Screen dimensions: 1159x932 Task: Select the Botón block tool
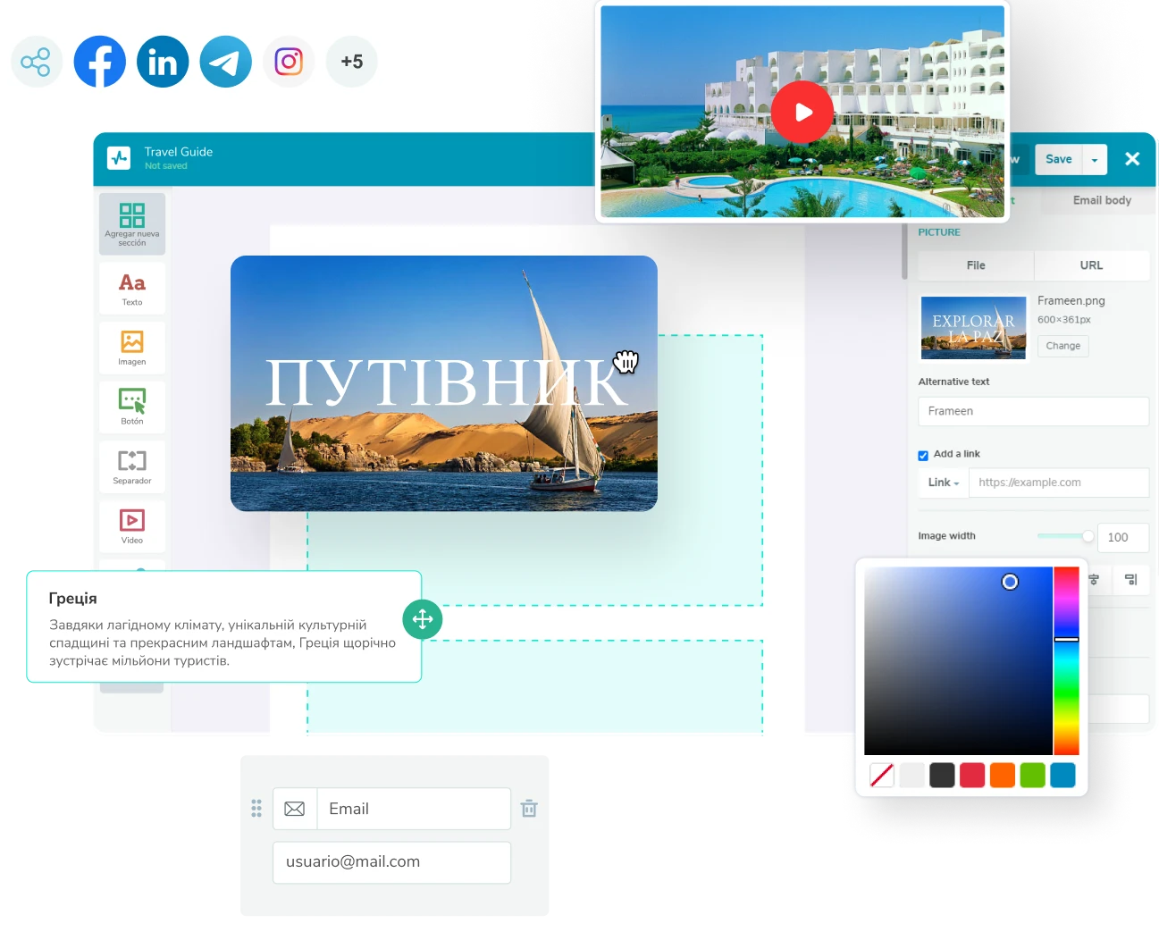coord(132,407)
